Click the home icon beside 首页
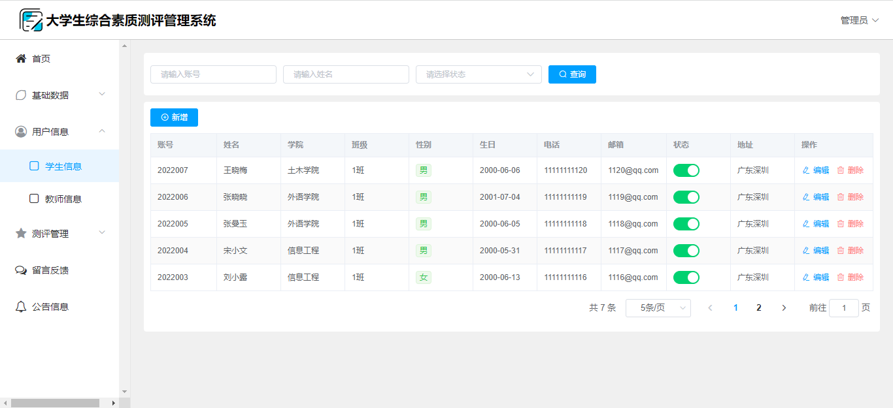 point(21,59)
